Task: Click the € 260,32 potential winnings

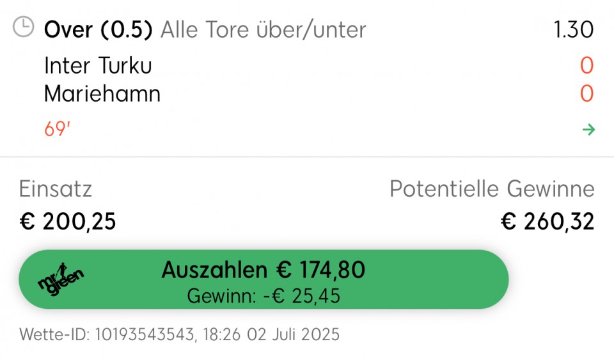Action: coord(547,221)
